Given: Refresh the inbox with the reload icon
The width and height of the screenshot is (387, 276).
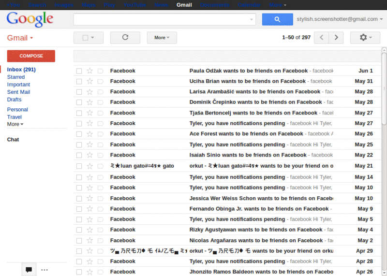Looking at the screenshot, I should click(x=125, y=38).
